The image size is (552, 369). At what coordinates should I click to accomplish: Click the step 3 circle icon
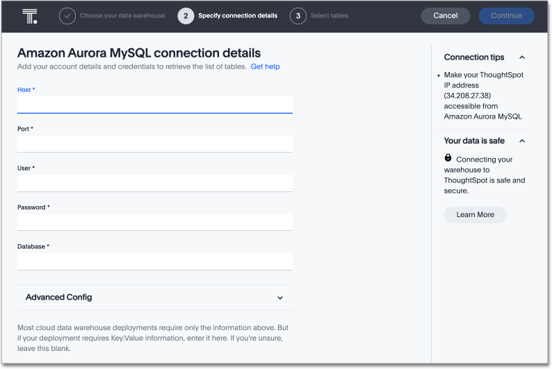298,16
